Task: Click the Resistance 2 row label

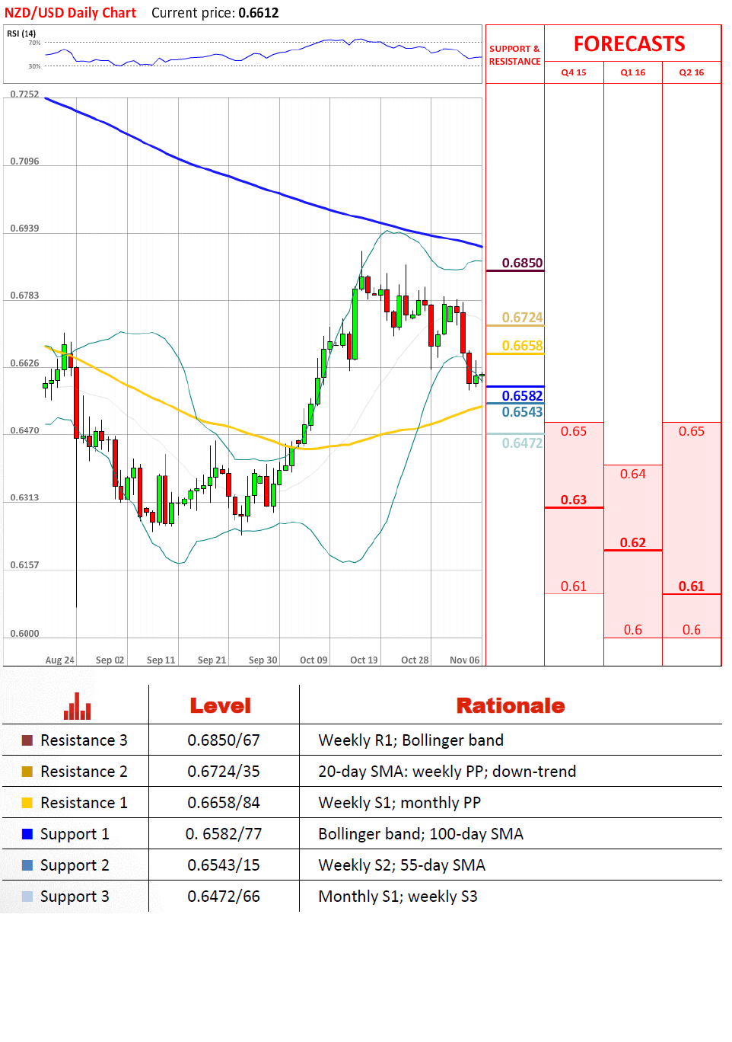Action: [84, 772]
